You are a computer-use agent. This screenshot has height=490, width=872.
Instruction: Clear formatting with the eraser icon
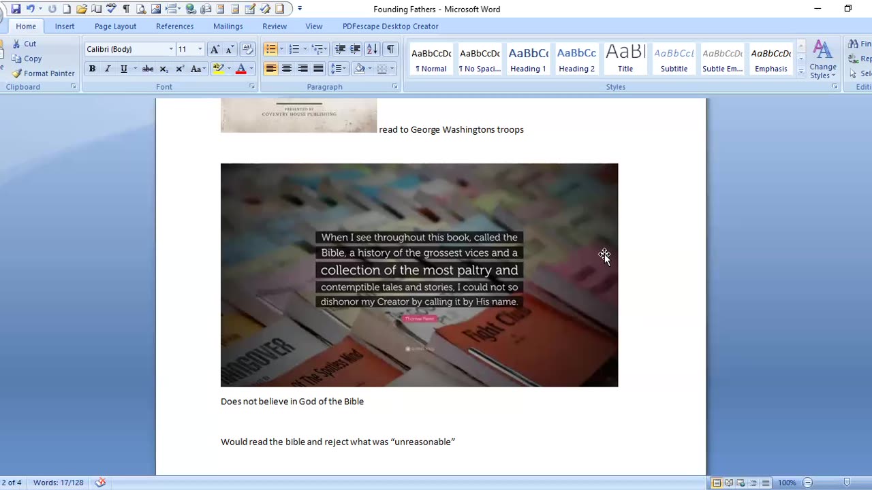[x=248, y=49]
